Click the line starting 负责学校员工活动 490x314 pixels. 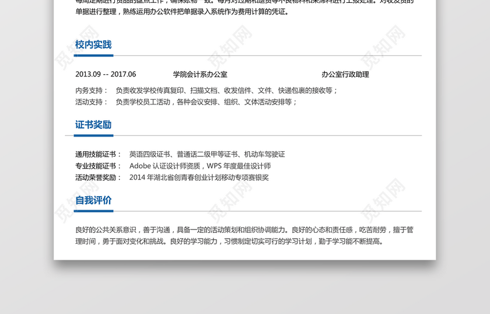tap(206, 102)
